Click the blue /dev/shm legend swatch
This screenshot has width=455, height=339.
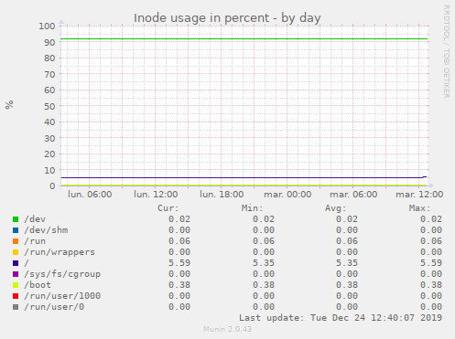point(16,230)
